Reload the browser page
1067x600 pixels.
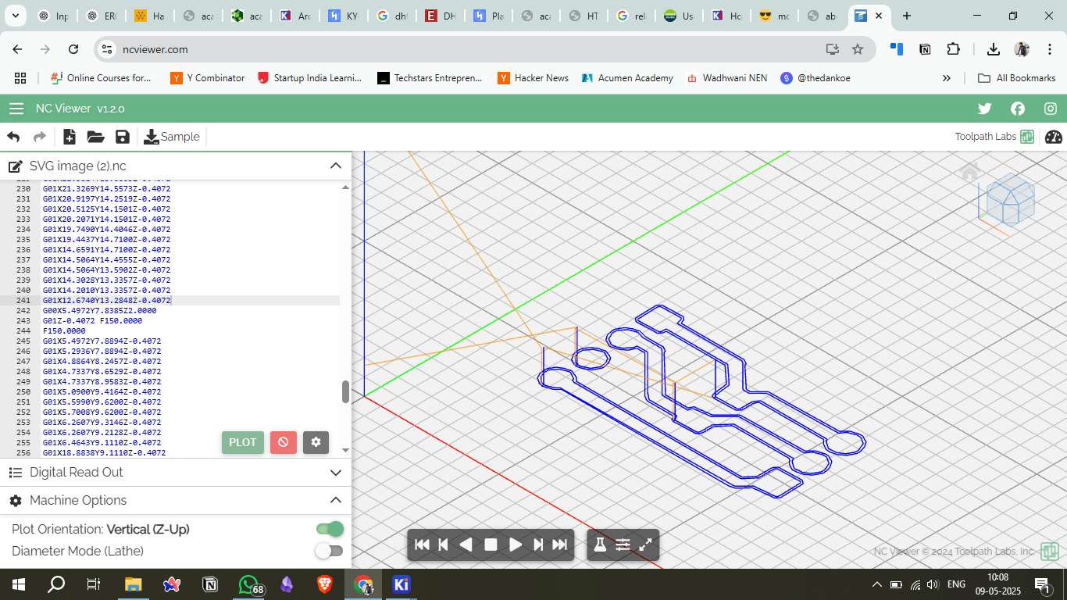73,49
